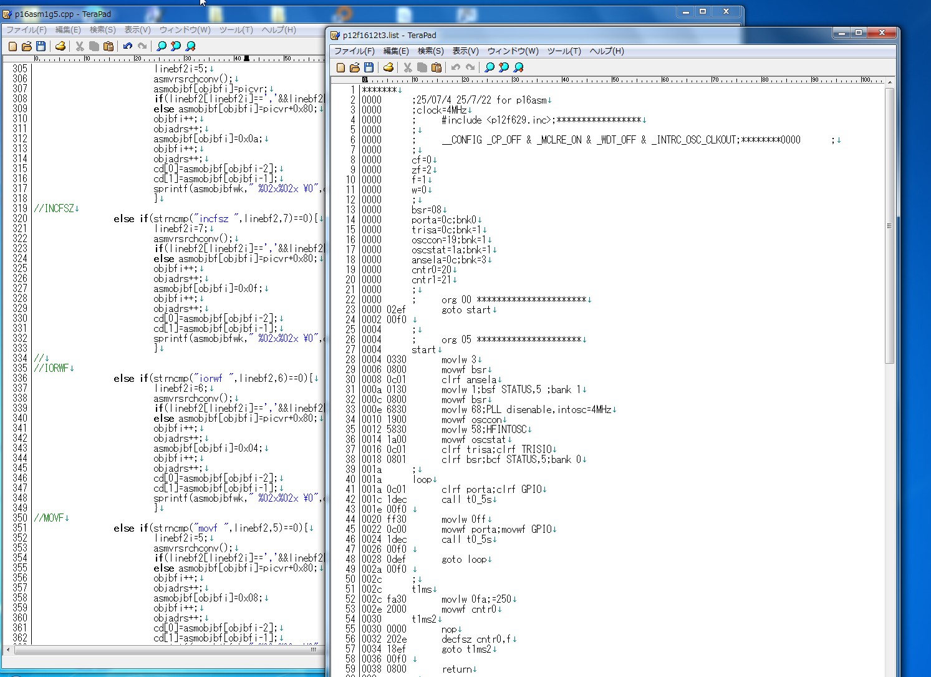Open ウィンドウ(W) menu in p16asm1g5.cpp window
Viewport: 931px width, 677px height.
(x=185, y=30)
